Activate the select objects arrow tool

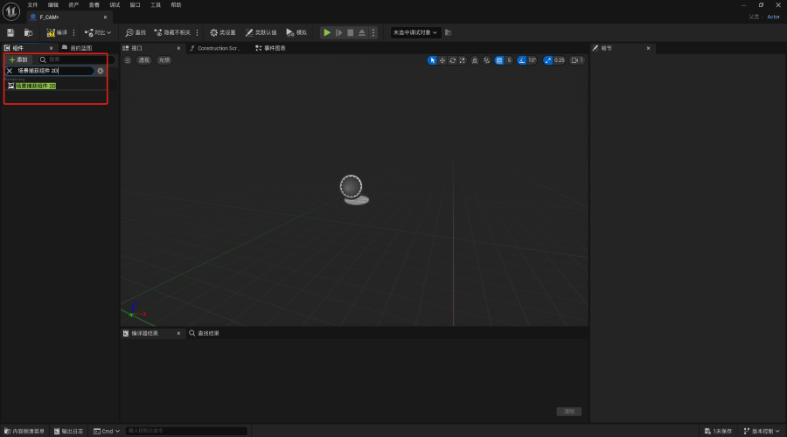point(432,60)
